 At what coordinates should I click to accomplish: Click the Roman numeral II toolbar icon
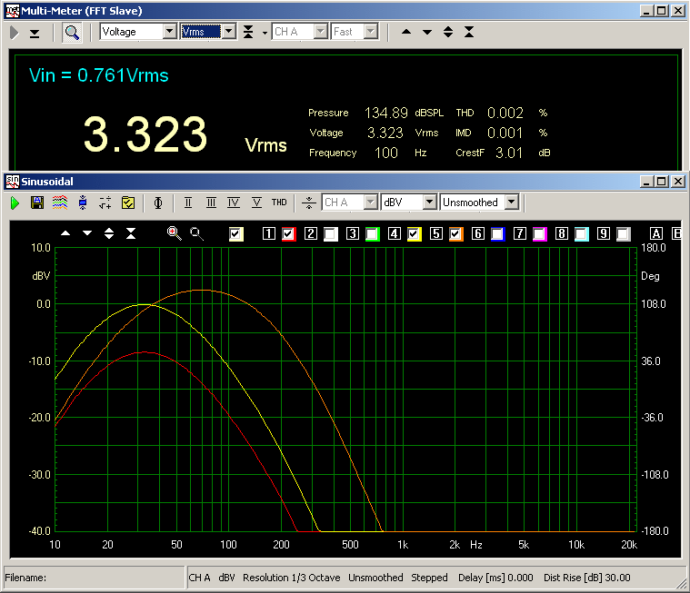(x=188, y=203)
